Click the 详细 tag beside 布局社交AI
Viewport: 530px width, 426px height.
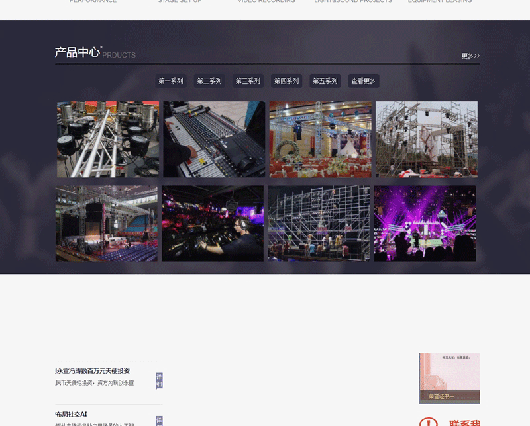pos(159,421)
